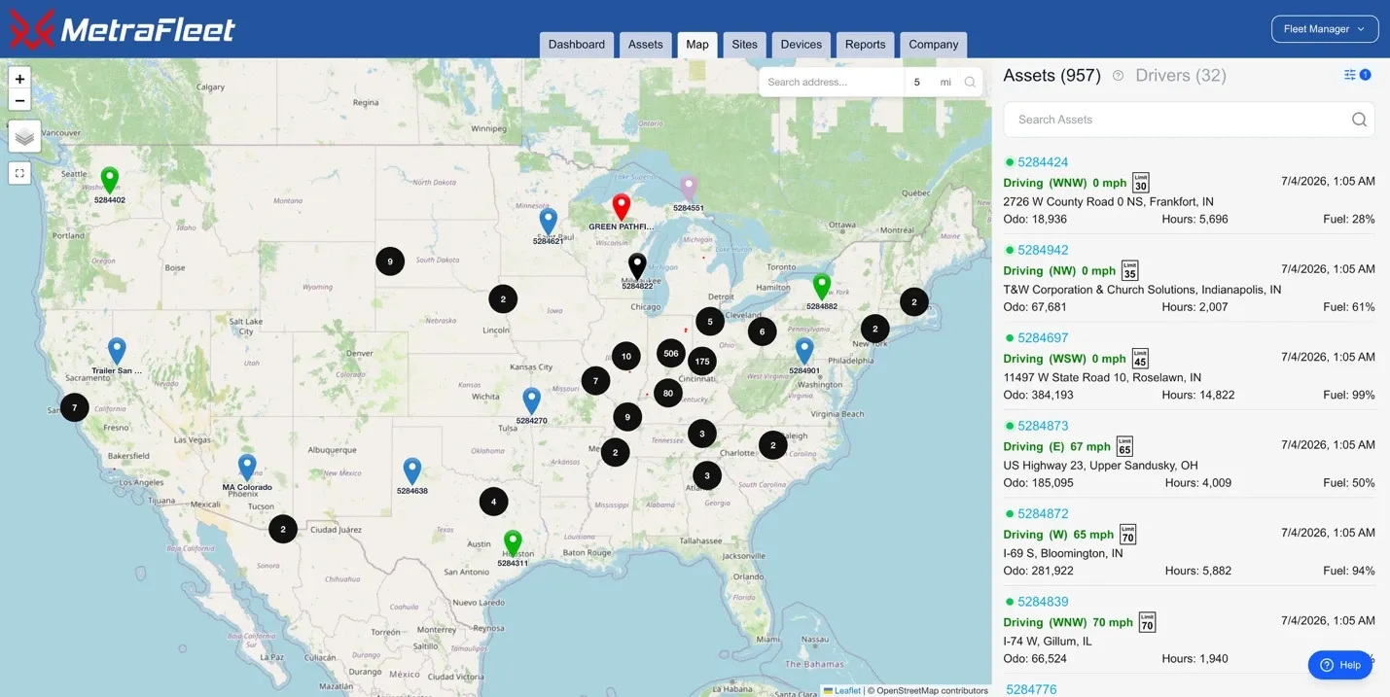Open asset 5284872 details
Image resolution: width=1390 pixels, height=697 pixels.
coord(1043,513)
